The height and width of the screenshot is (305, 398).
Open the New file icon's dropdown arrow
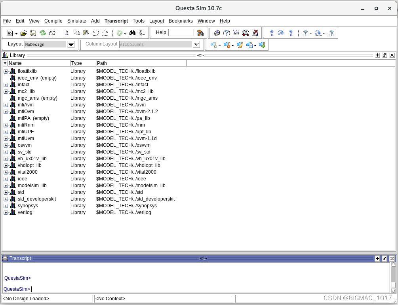(17, 34)
